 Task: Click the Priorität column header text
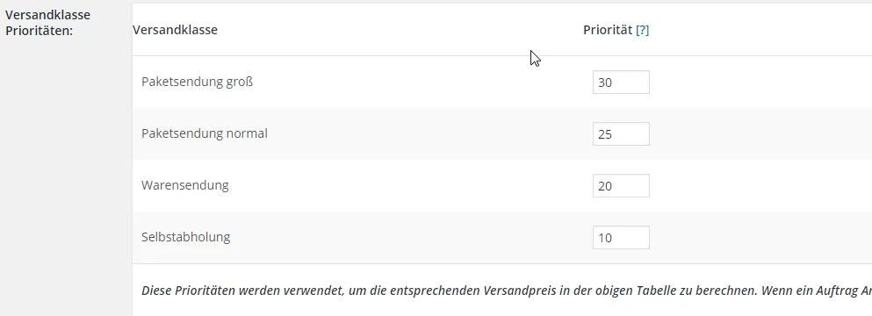coord(608,30)
